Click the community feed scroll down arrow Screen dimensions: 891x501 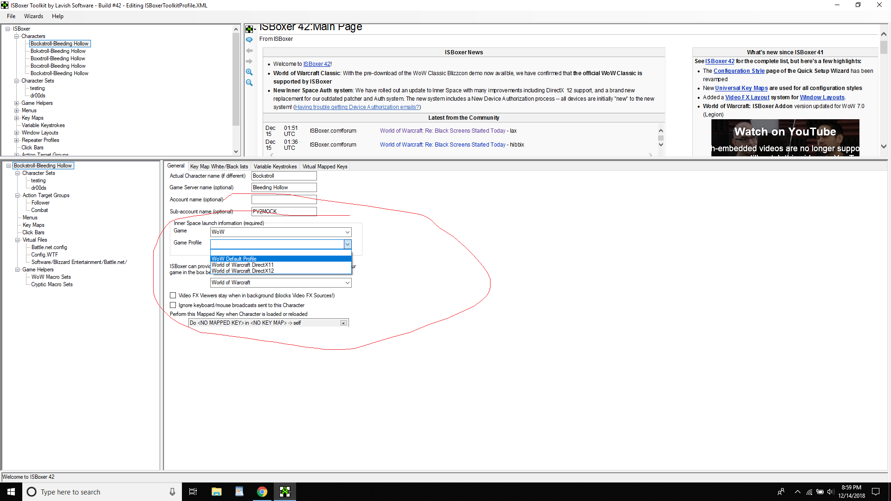click(x=661, y=145)
